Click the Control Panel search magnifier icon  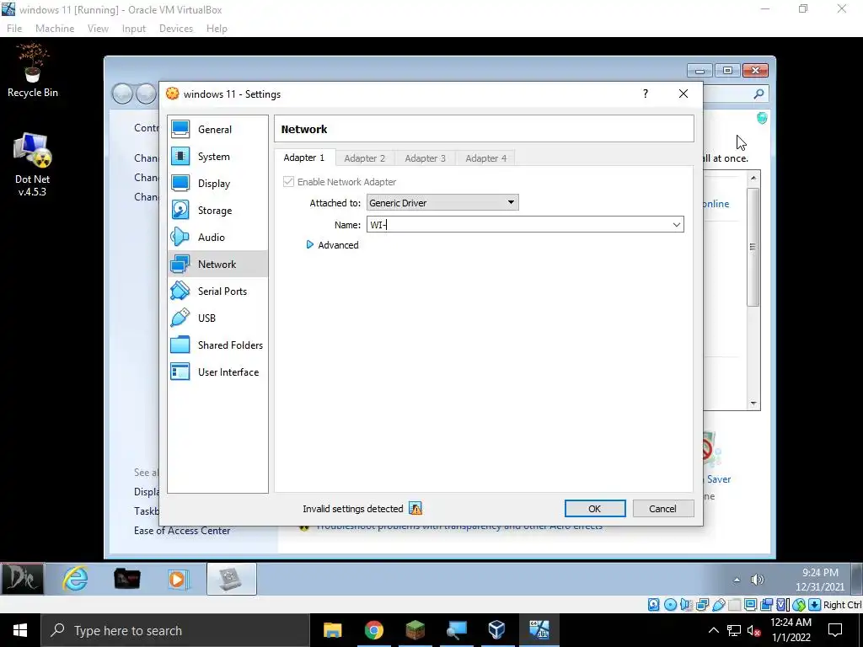click(759, 94)
